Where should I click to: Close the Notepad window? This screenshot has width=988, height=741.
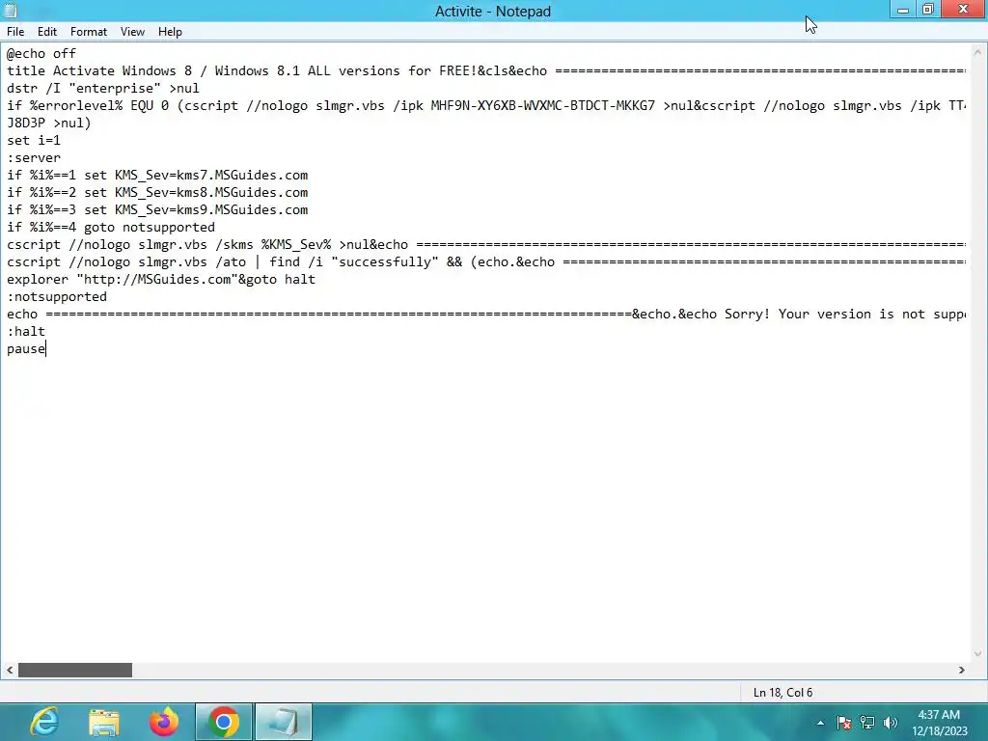963,10
